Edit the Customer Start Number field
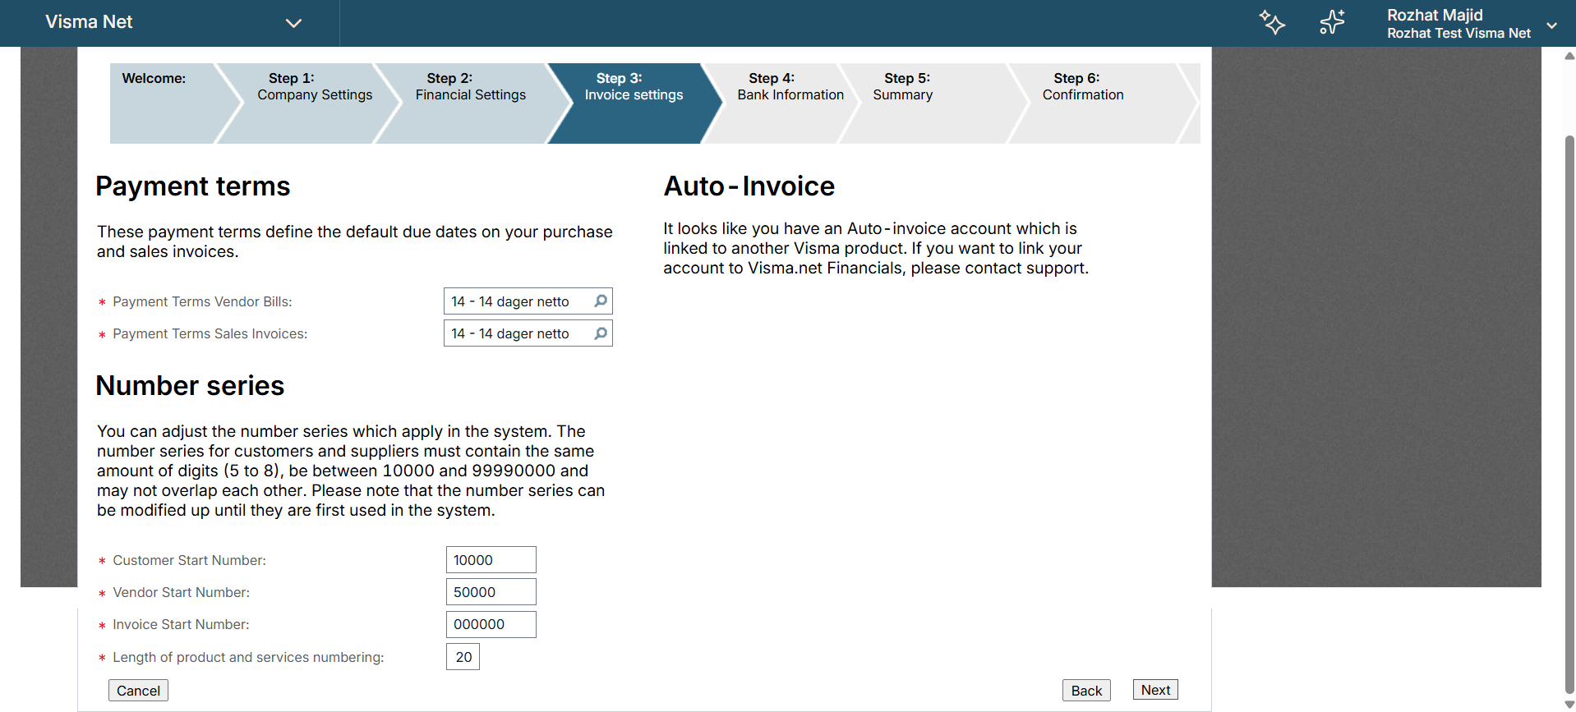 coord(491,560)
